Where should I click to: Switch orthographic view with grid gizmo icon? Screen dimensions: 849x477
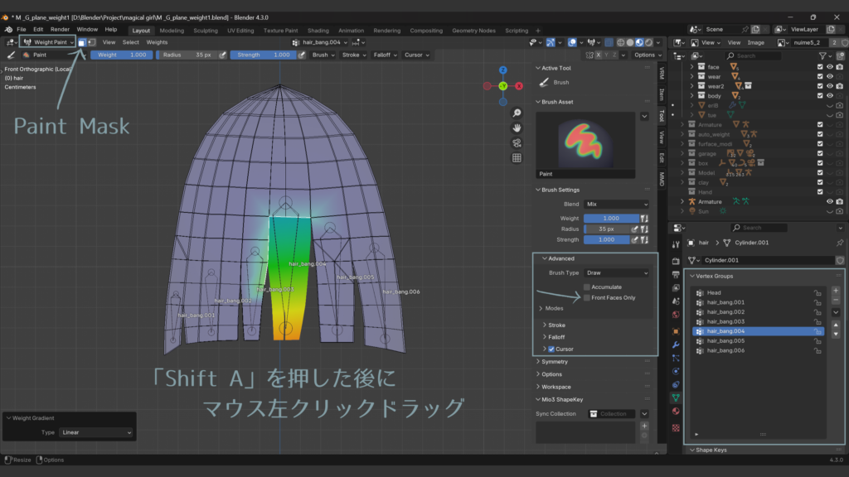(517, 158)
